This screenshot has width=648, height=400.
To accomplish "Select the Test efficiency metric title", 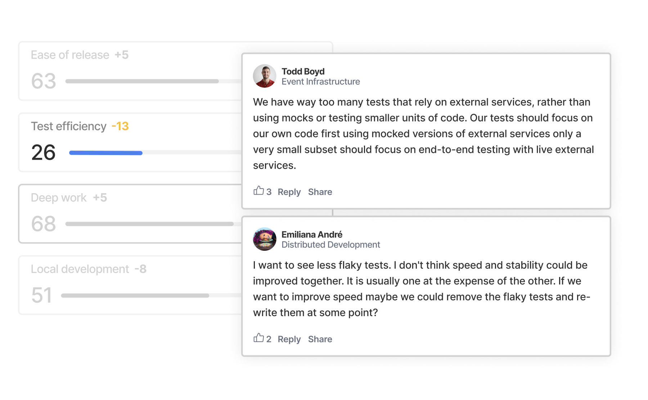I will [x=69, y=126].
